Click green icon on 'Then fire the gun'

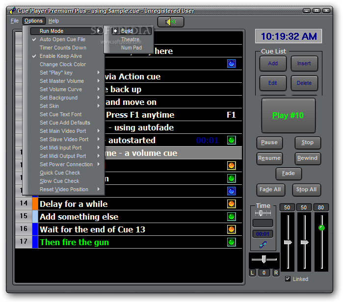click(231, 242)
